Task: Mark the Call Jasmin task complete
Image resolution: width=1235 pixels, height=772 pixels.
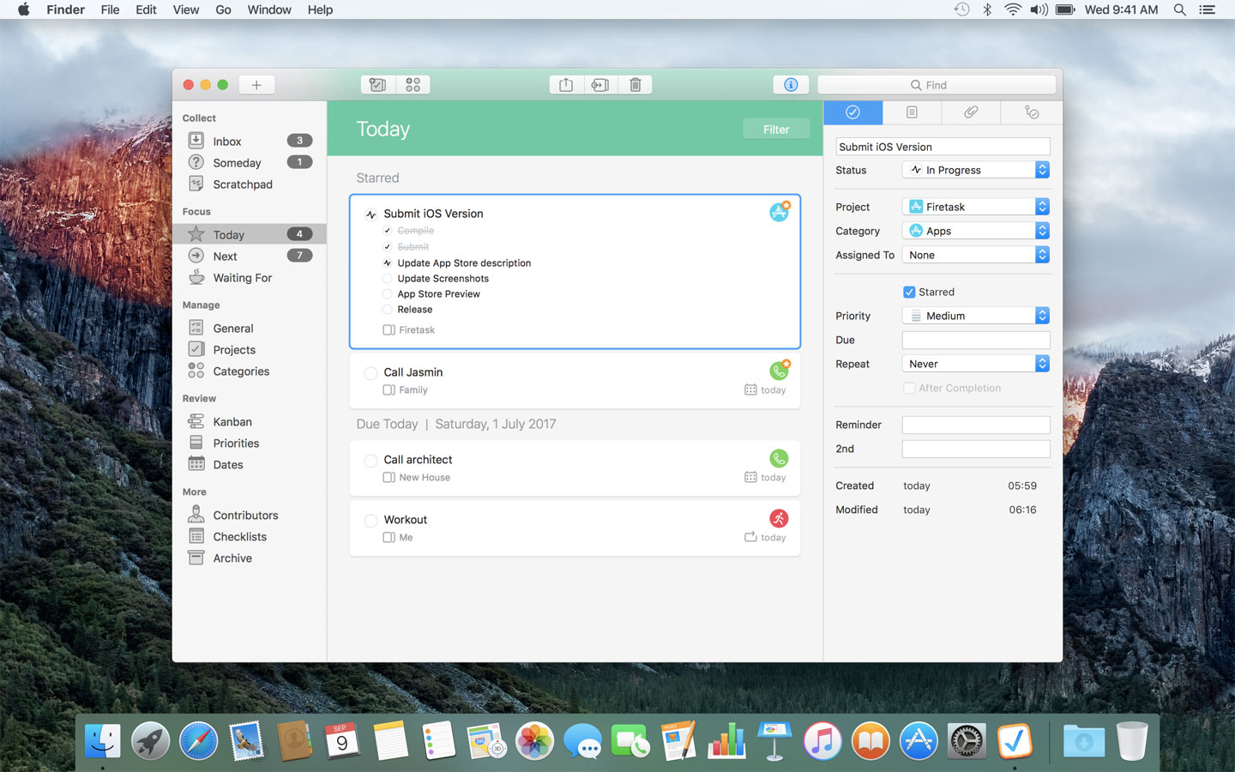Action: [370, 373]
